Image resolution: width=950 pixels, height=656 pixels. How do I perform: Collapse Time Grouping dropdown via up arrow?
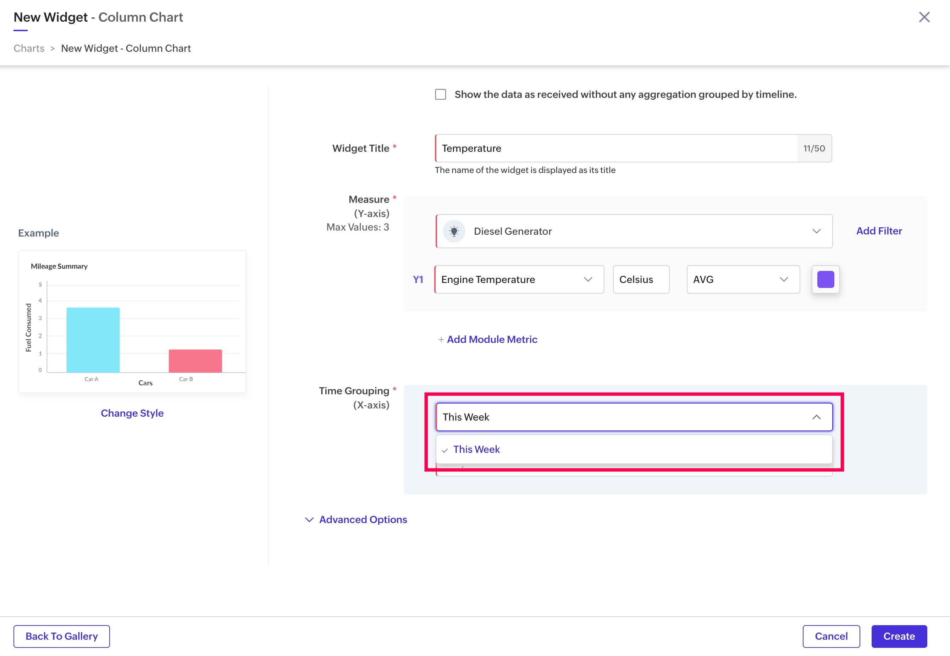coord(816,417)
